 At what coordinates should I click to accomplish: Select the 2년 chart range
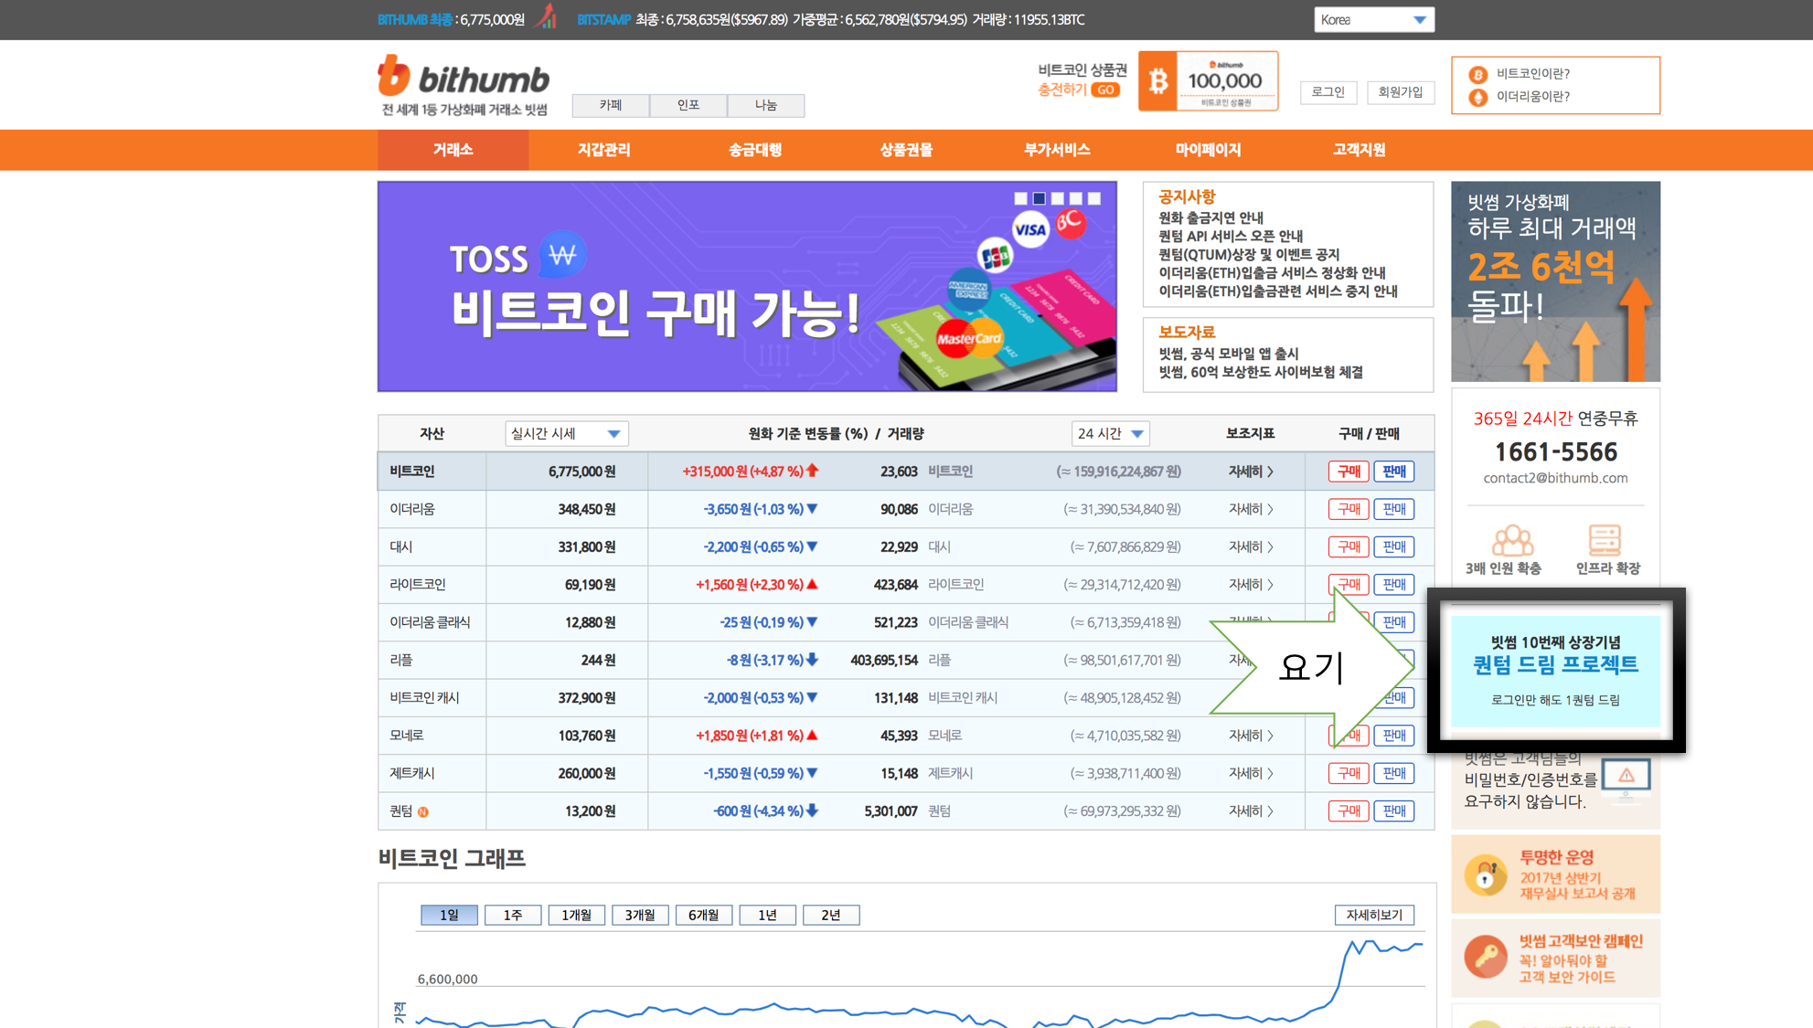click(831, 915)
